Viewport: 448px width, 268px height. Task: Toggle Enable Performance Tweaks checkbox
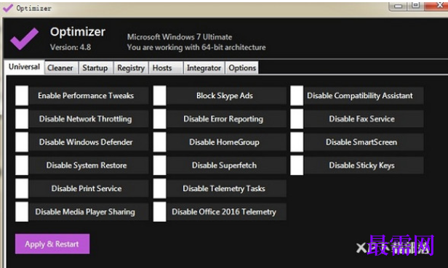click(22, 96)
